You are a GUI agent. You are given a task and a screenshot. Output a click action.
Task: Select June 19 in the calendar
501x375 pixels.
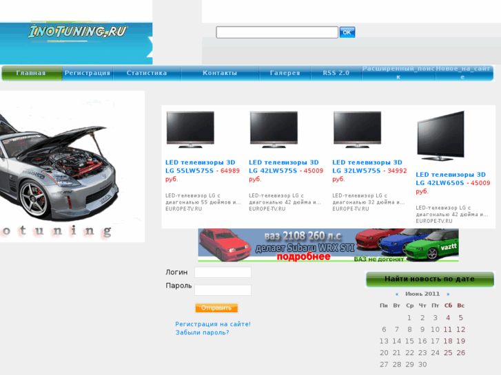pyautogui.click(x=461, y=341)
